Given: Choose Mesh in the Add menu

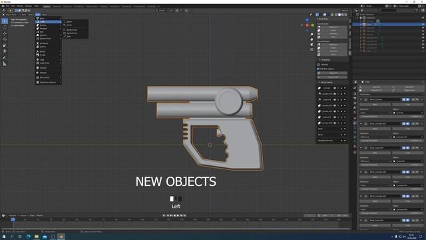Looking at the screenshot, I should tap(48, 19).
